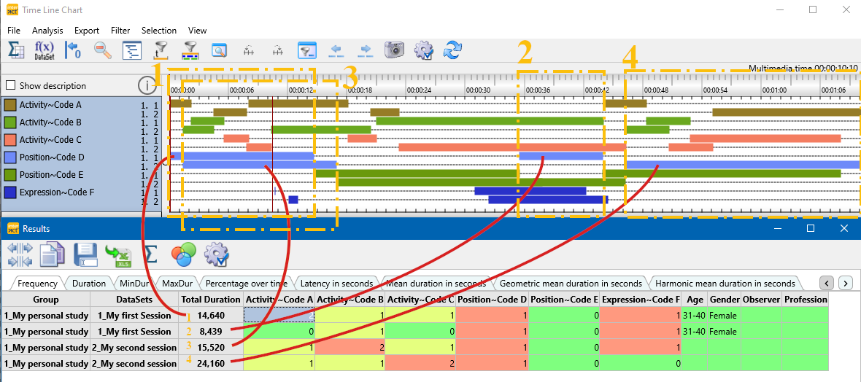Screen dimensions: 861x382
Task: Switch to the MaxDur tab
Action: coord(177,283)
